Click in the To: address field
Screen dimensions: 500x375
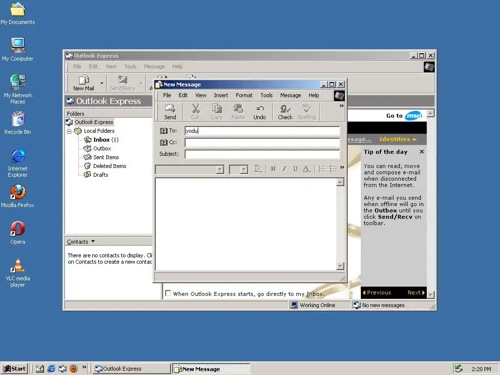(262, 131)
